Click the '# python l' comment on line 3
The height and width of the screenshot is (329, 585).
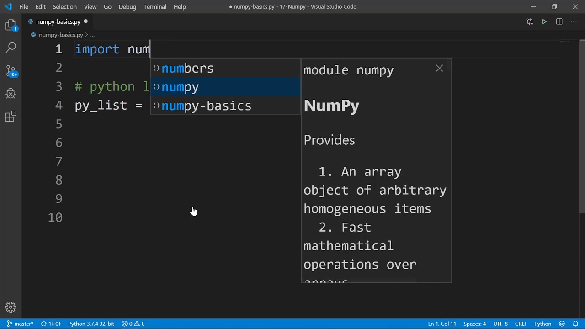click(112, 86)
